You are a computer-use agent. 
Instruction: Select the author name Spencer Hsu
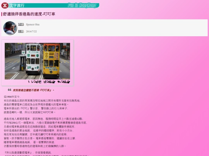coord(33,25)
